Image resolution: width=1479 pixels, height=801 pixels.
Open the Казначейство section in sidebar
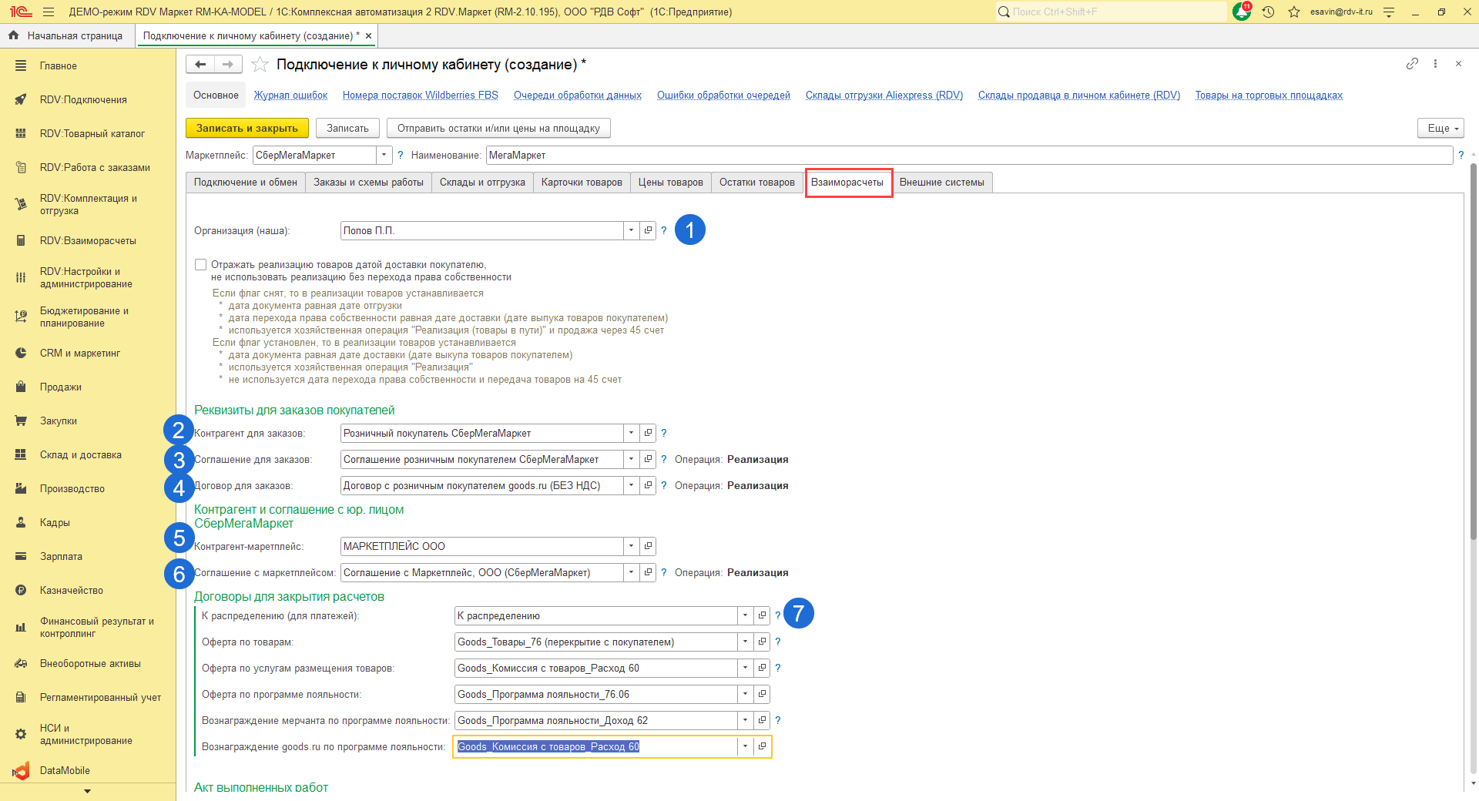coord(71,590)
